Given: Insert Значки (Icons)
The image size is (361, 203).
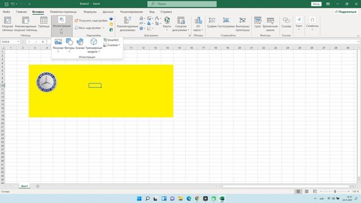Looking at the screenshot, I should coord(80,44).
